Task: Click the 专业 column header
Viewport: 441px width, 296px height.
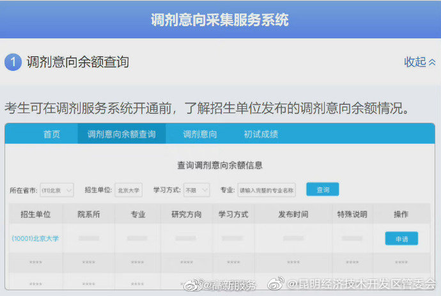Action: pyautogui.click(x=138, y=214)
